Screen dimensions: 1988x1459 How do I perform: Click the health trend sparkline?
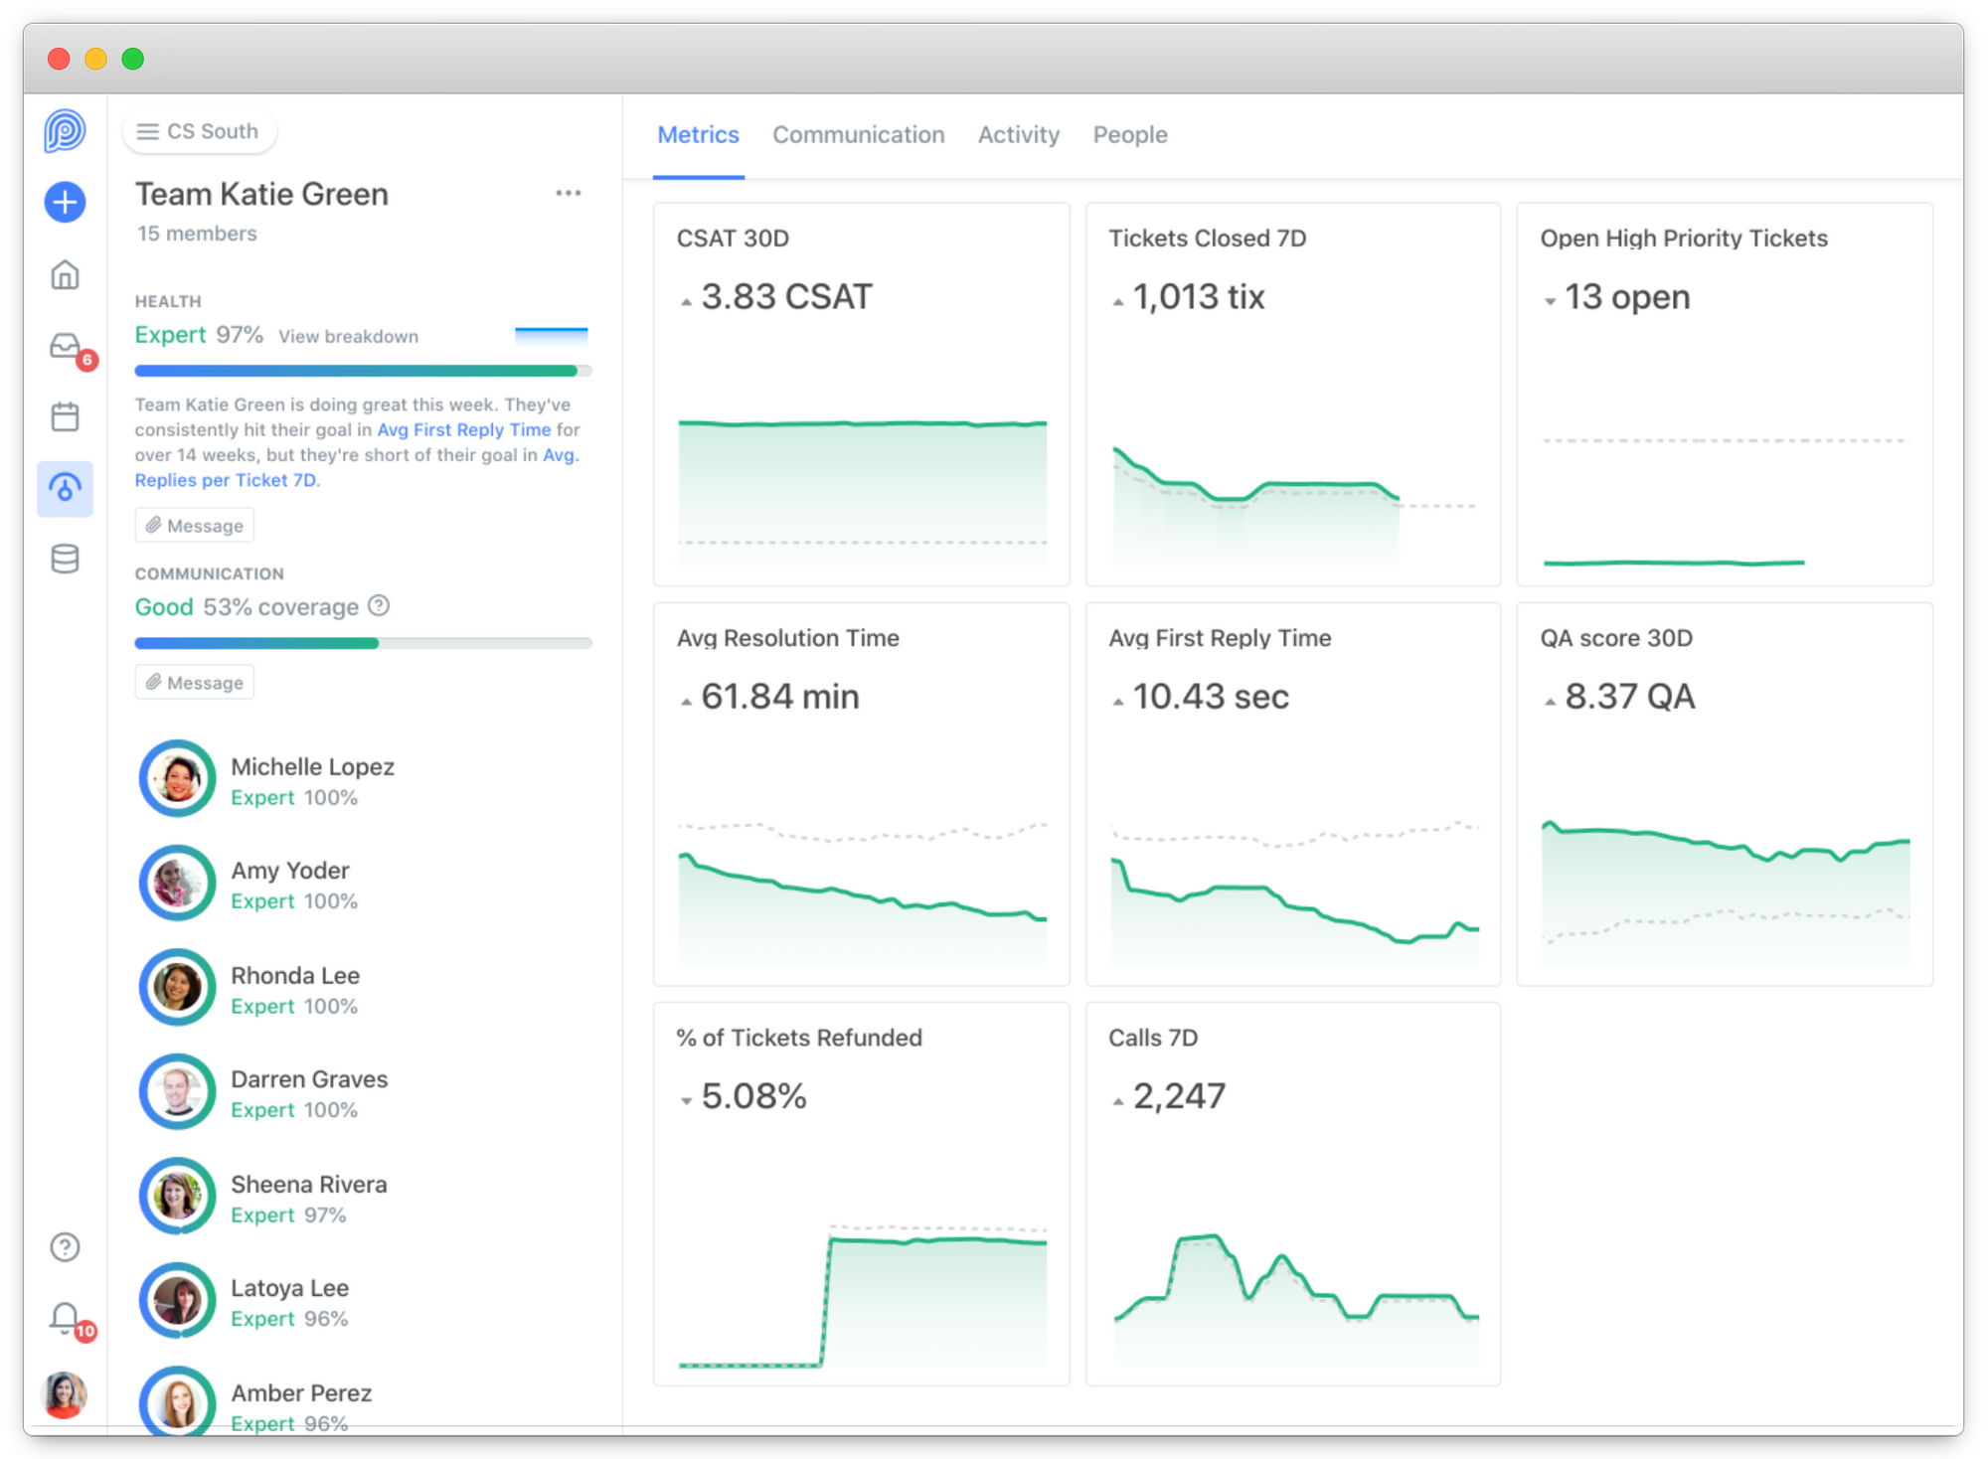click(551, 335)
